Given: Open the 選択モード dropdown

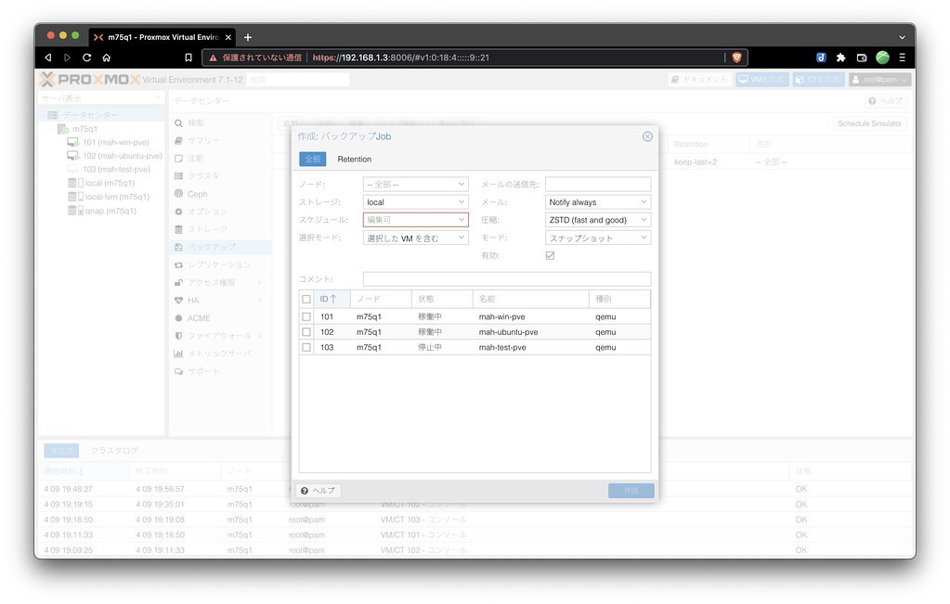Looking at the screenshot, I should coord(415,238).
